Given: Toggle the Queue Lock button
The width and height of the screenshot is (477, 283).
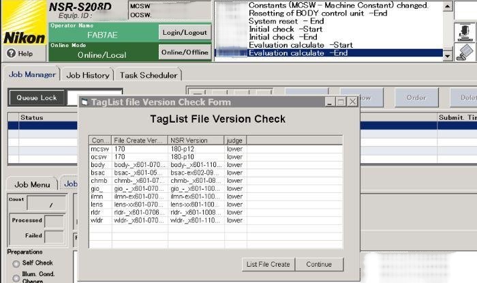Looking at the screenshot, I should [37, 98].
